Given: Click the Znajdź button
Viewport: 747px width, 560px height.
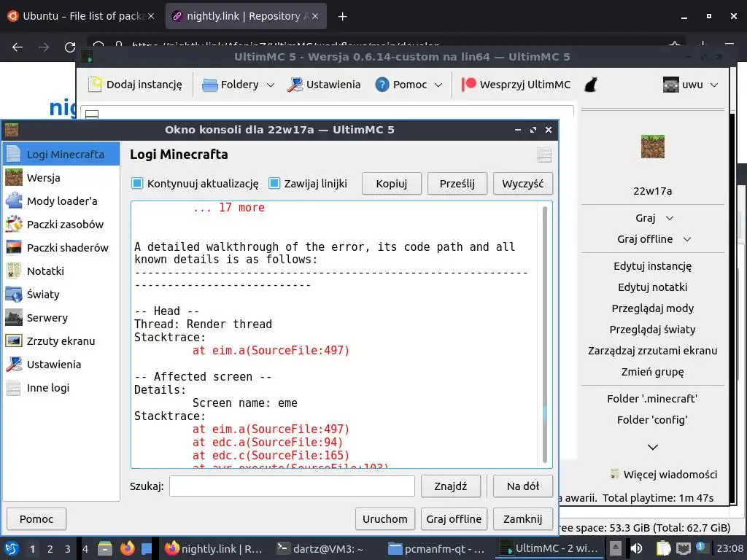Looking at the screenshot, I should [451, 486].
